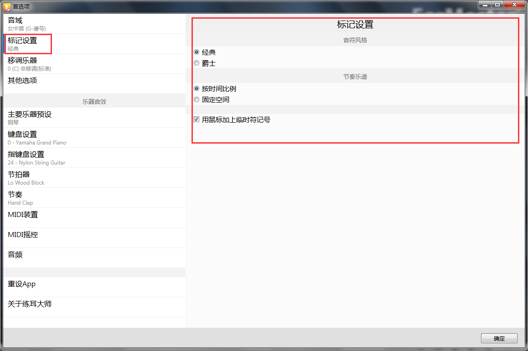
Task: Choose 按时间比例 rhythm notation option
Action: (x=197, y=89)
